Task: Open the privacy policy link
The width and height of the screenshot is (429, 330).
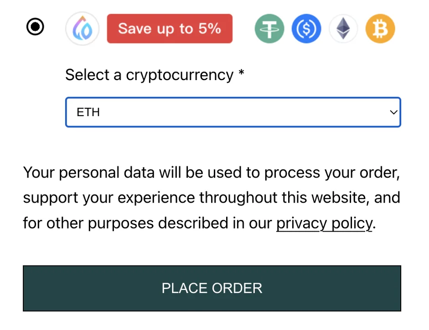Action: point(324,223)
